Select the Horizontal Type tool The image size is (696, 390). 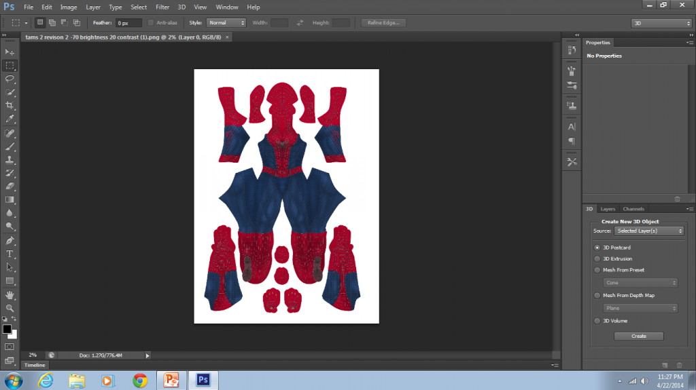tap(10, 254)
